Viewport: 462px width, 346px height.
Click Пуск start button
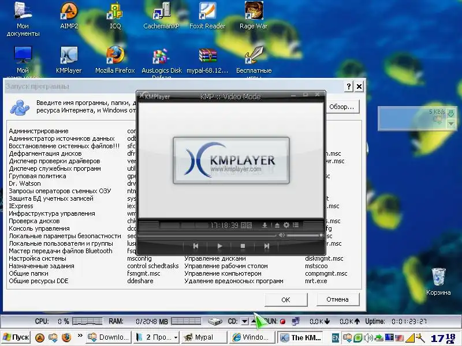(x=16, y=337)
